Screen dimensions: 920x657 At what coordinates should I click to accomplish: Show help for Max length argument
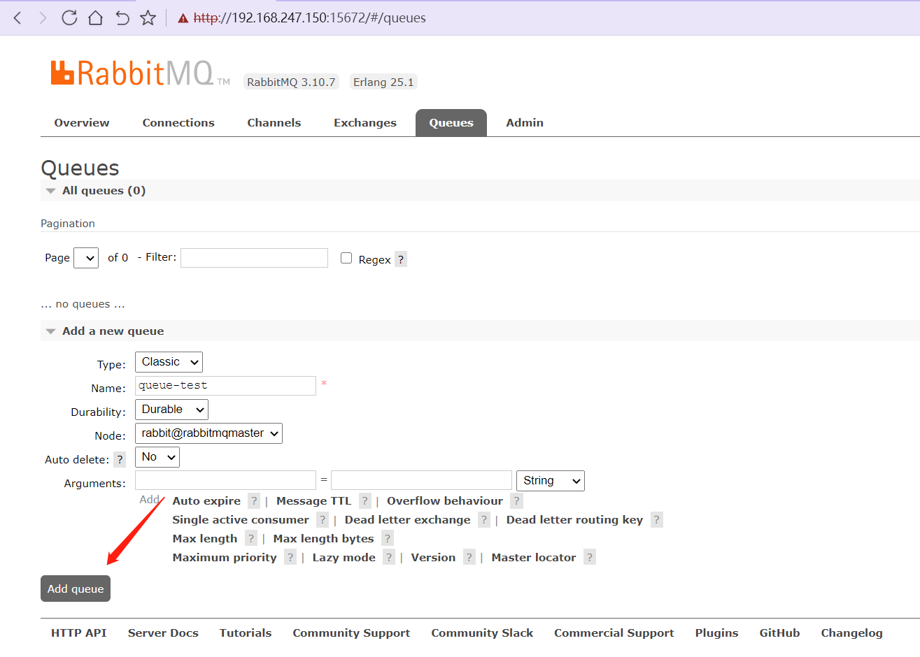(251, 539)
